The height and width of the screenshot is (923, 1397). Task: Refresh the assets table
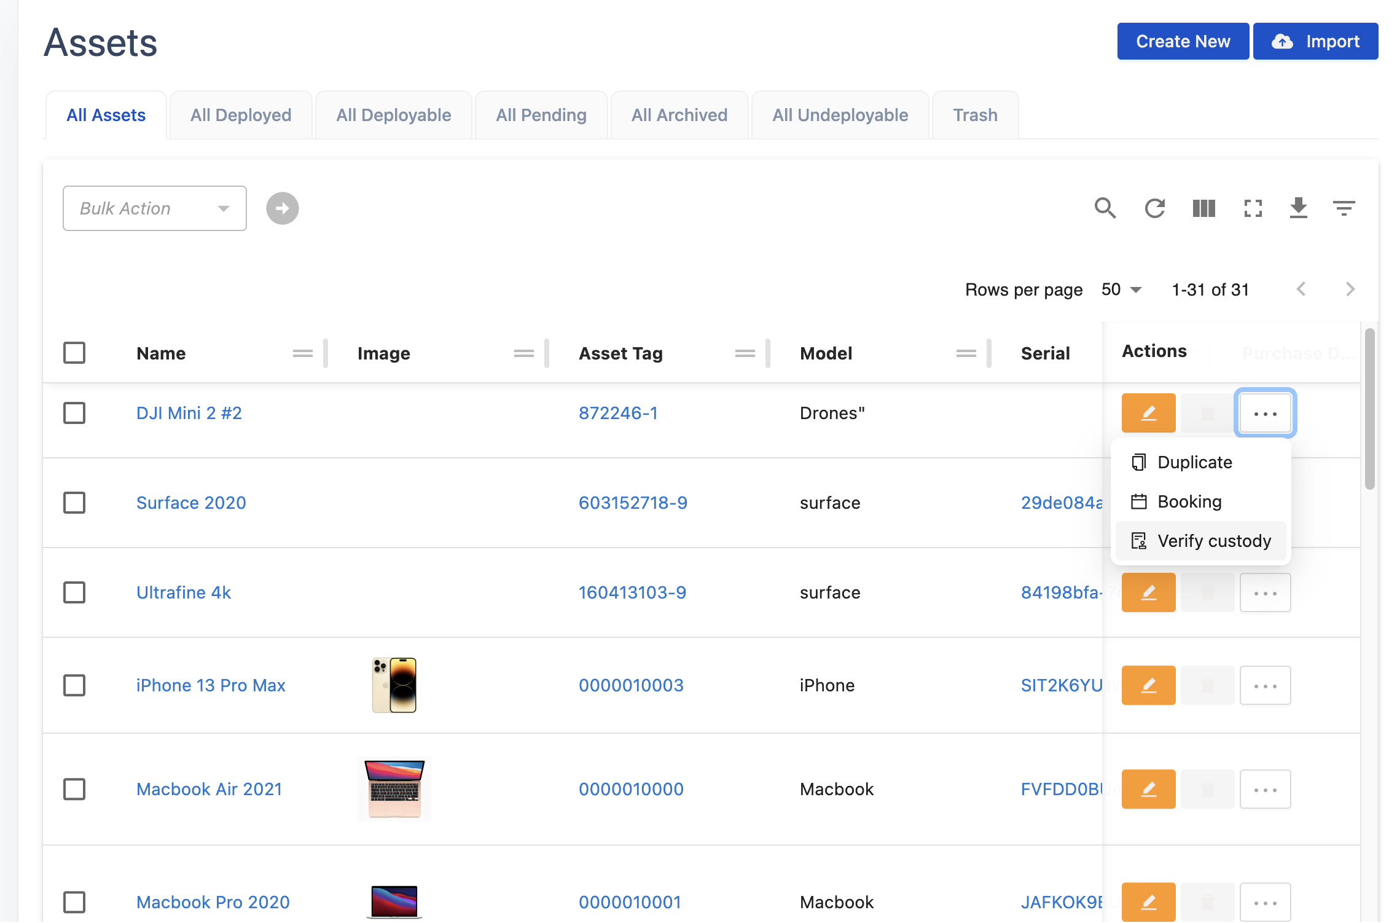coord(1154,208)
